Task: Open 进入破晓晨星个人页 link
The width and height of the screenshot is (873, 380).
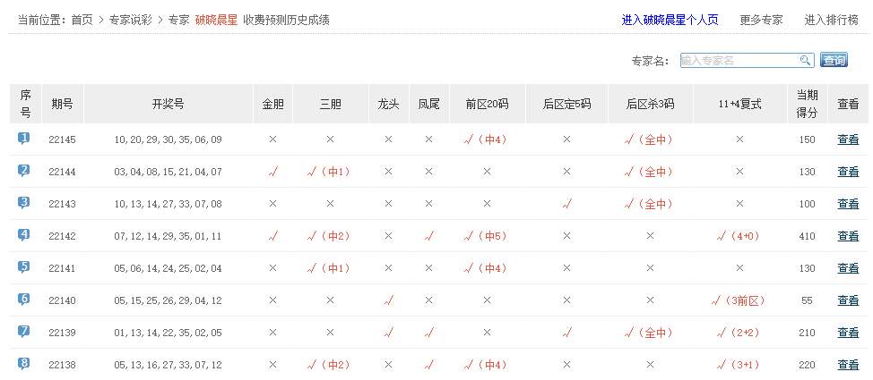Action: tap(670, 20)
